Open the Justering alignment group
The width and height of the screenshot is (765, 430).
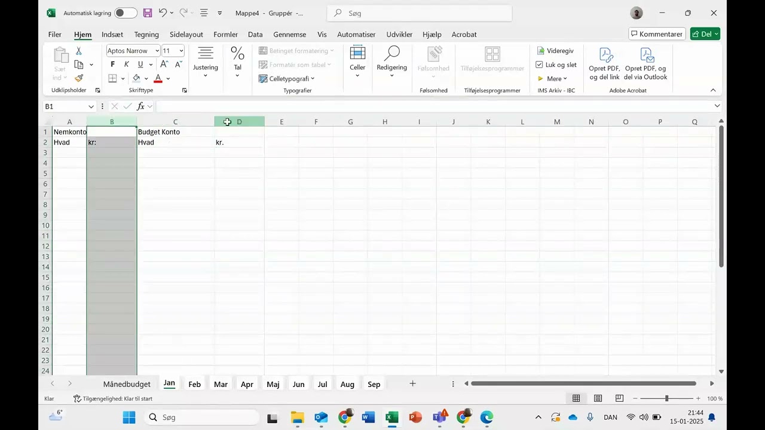[206, 62]
